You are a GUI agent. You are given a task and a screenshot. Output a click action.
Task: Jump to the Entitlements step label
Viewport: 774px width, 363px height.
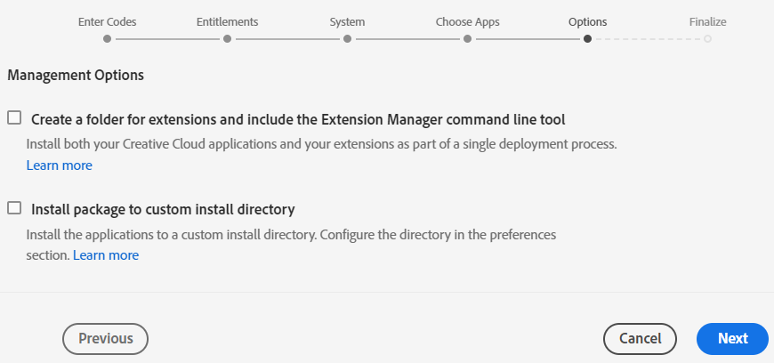[x=228, y=21]
